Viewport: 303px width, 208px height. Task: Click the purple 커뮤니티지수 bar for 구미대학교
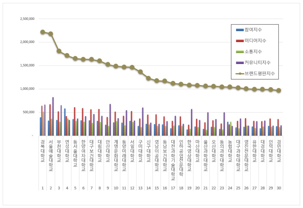[x=143, y=122]
